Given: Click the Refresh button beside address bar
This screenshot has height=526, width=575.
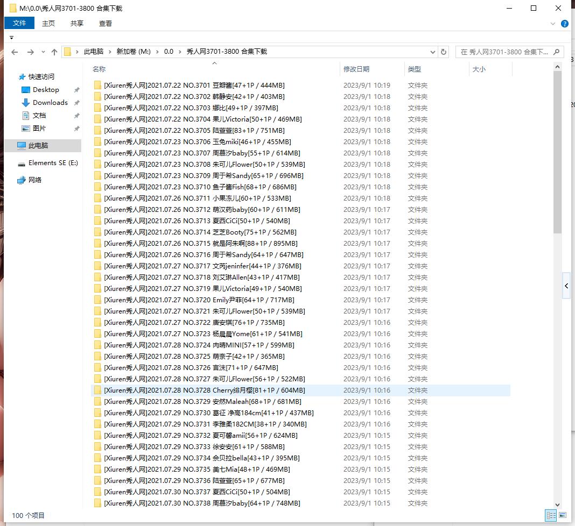Looking at the screenshot, I should pos(444,52).
